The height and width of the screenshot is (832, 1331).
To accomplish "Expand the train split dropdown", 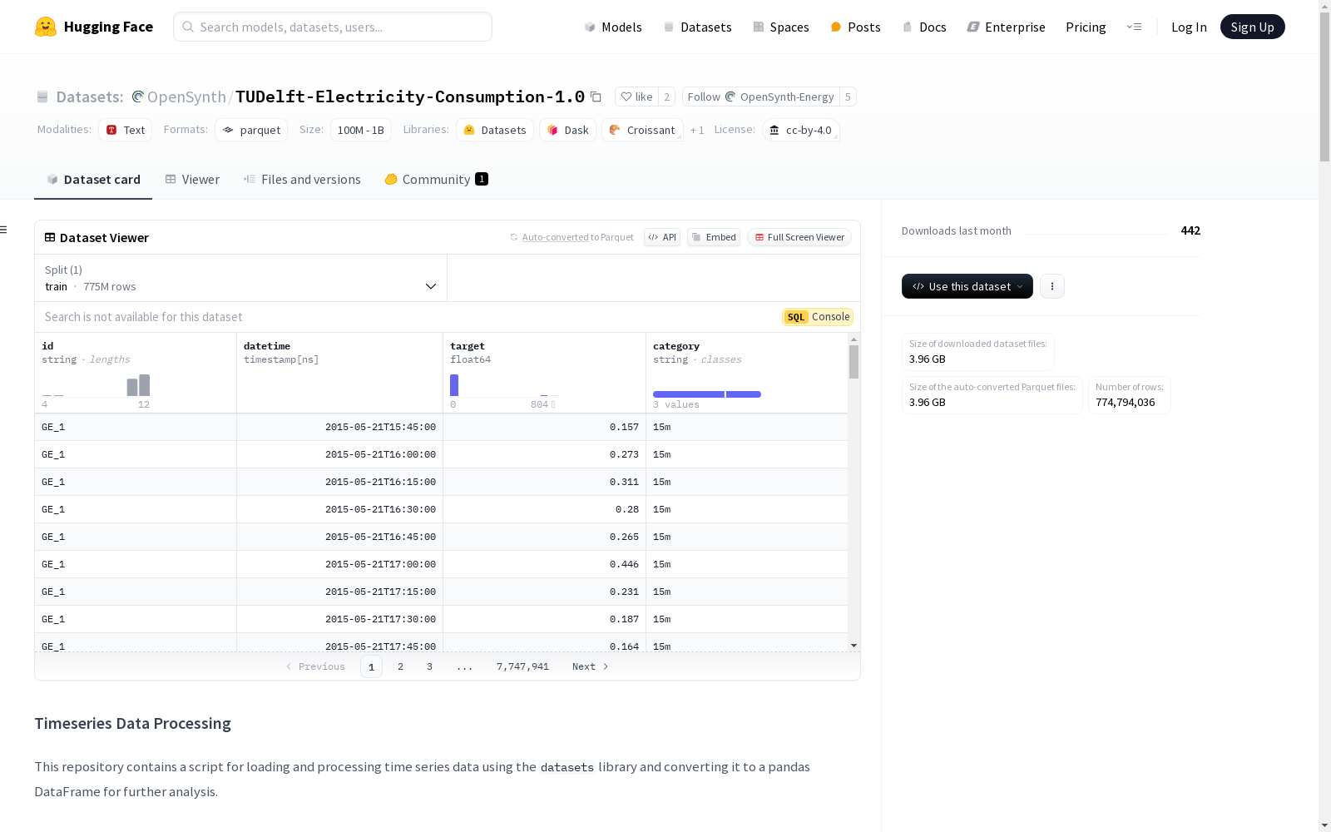I will (x=241, y=278).
